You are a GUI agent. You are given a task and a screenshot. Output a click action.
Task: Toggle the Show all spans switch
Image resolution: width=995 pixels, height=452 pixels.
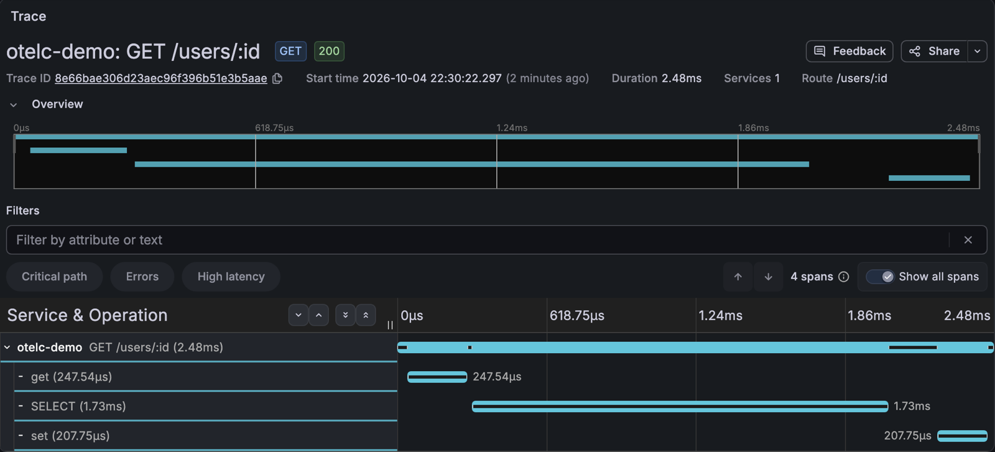point(880,277)
